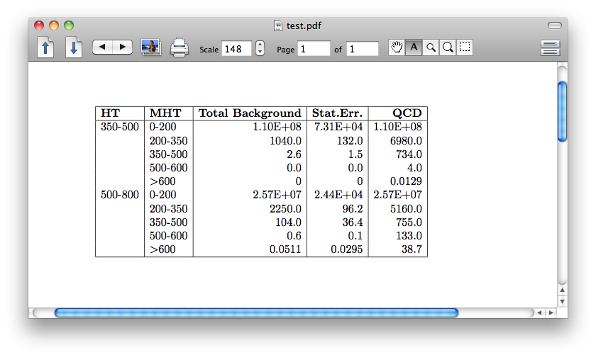Click the 1040.0 total background value
Viewport: 596px width, 357px height.
point(285,141)
